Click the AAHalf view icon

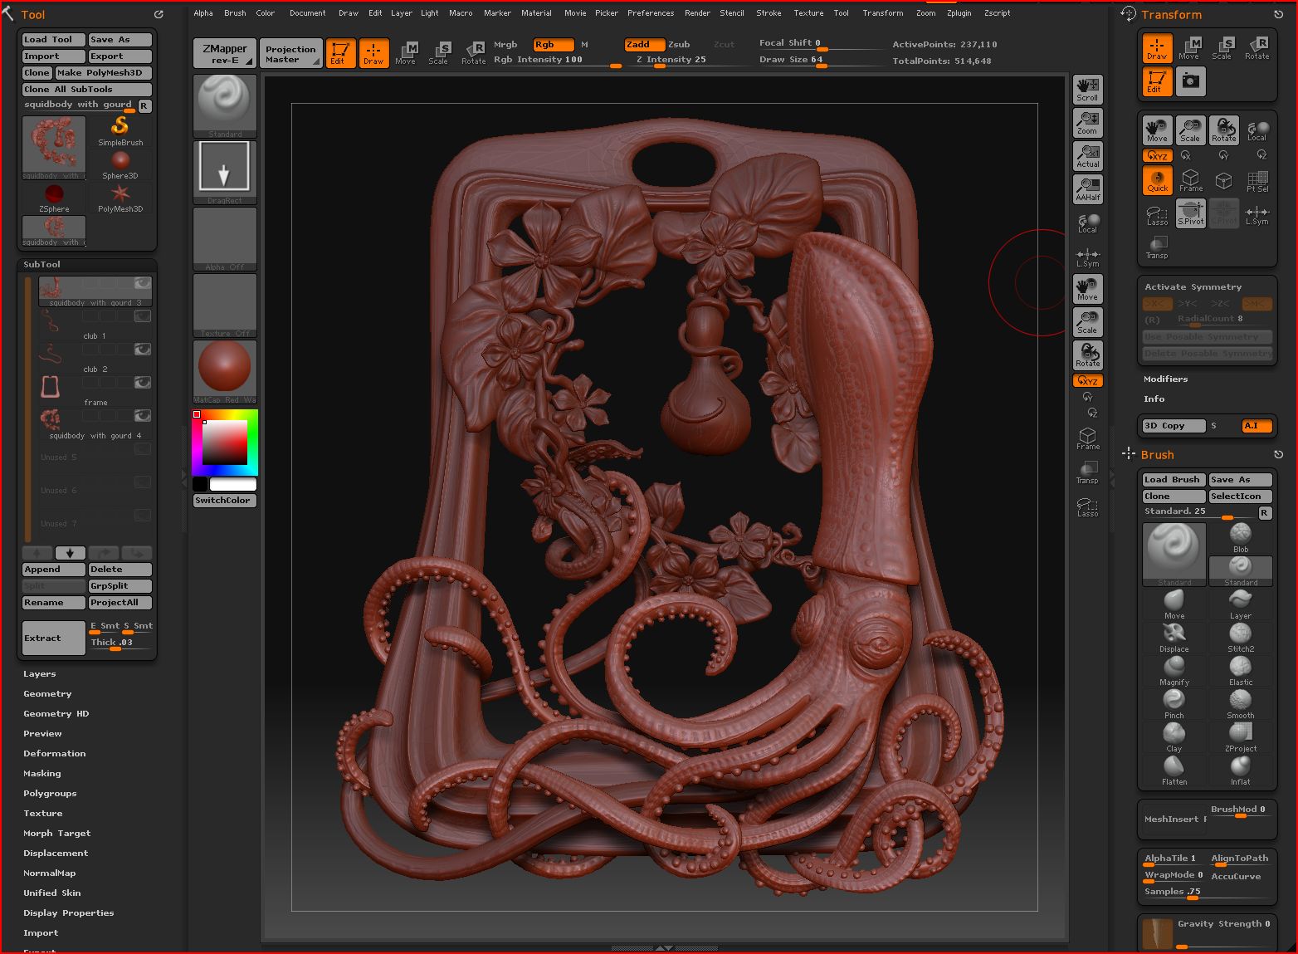pyautogui.click(x=1087, y=188)
